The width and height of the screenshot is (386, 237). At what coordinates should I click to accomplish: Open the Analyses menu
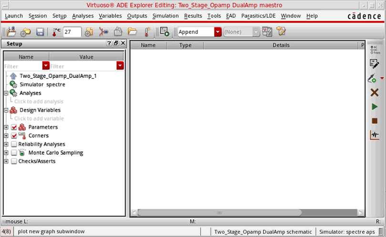coord(83,16)
